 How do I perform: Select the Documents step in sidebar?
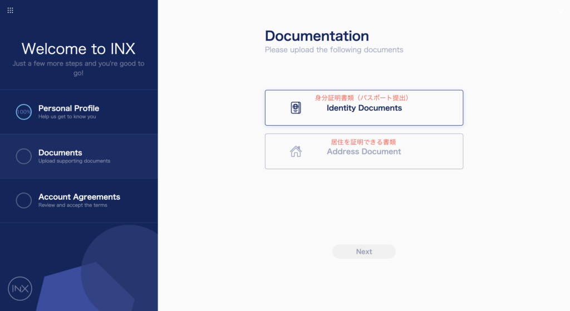point(79,156)
